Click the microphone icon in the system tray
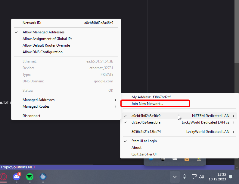Screen dimensions: 239x184 185,177
